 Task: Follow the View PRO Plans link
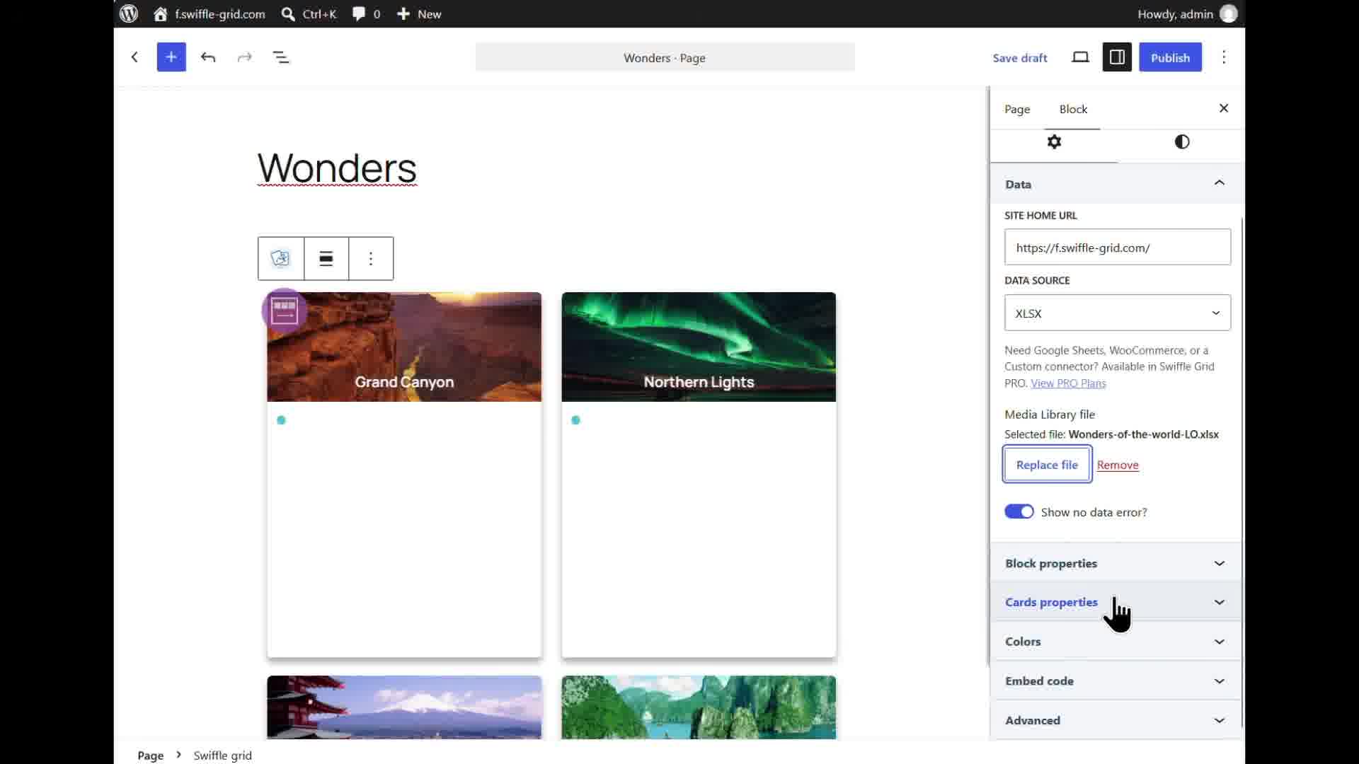(1068, 383)
